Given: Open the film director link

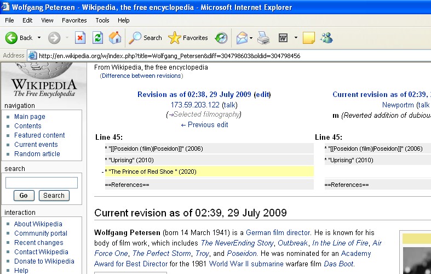Looking at the screenshot, I should point(292,233).
